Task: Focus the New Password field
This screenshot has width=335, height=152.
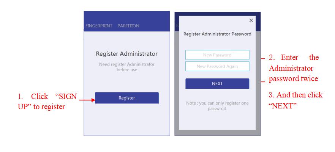Action: (217, 55)
